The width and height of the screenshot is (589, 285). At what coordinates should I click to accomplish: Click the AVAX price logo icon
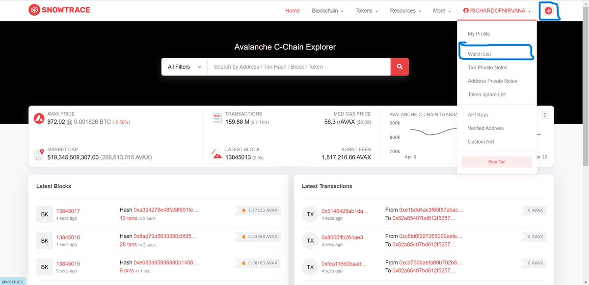[x=39, y=118]
